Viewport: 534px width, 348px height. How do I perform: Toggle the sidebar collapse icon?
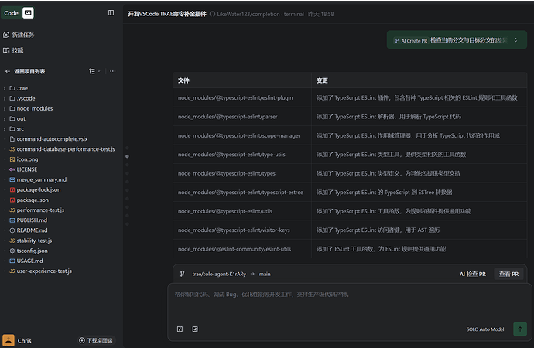click(x=111, y=13)
